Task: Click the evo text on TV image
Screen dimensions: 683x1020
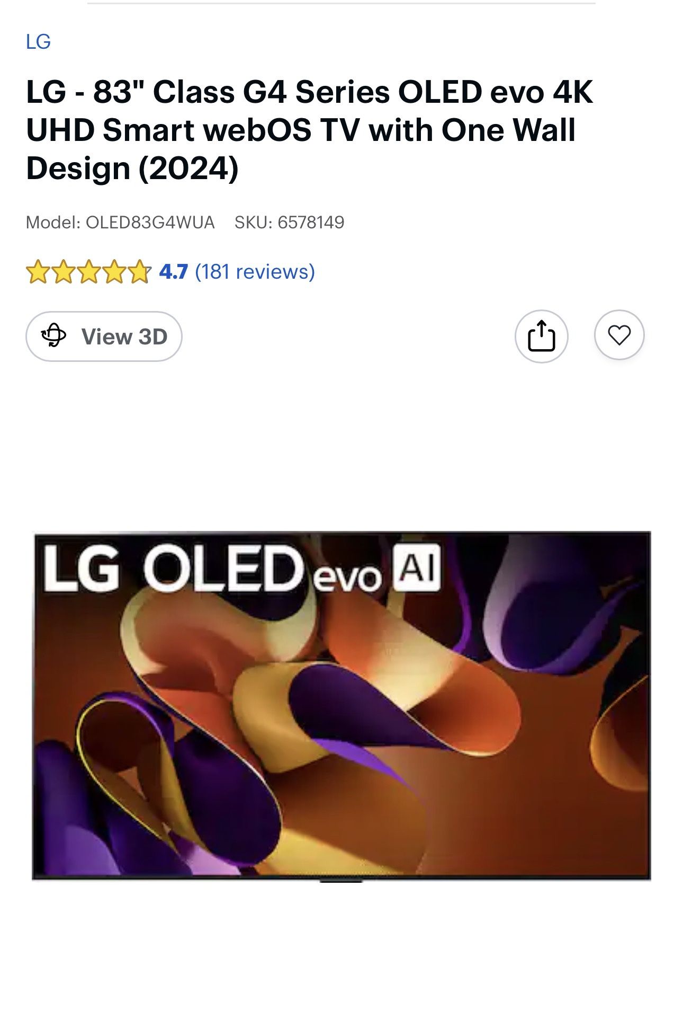Action: click(x=347, y=576)
